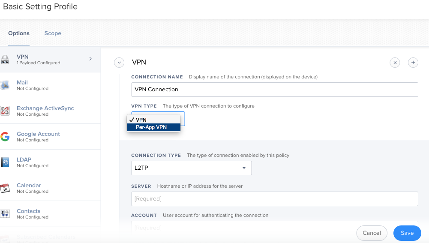
Task: Open the LDAP payload settings
Action: click(x=50, y=162)
